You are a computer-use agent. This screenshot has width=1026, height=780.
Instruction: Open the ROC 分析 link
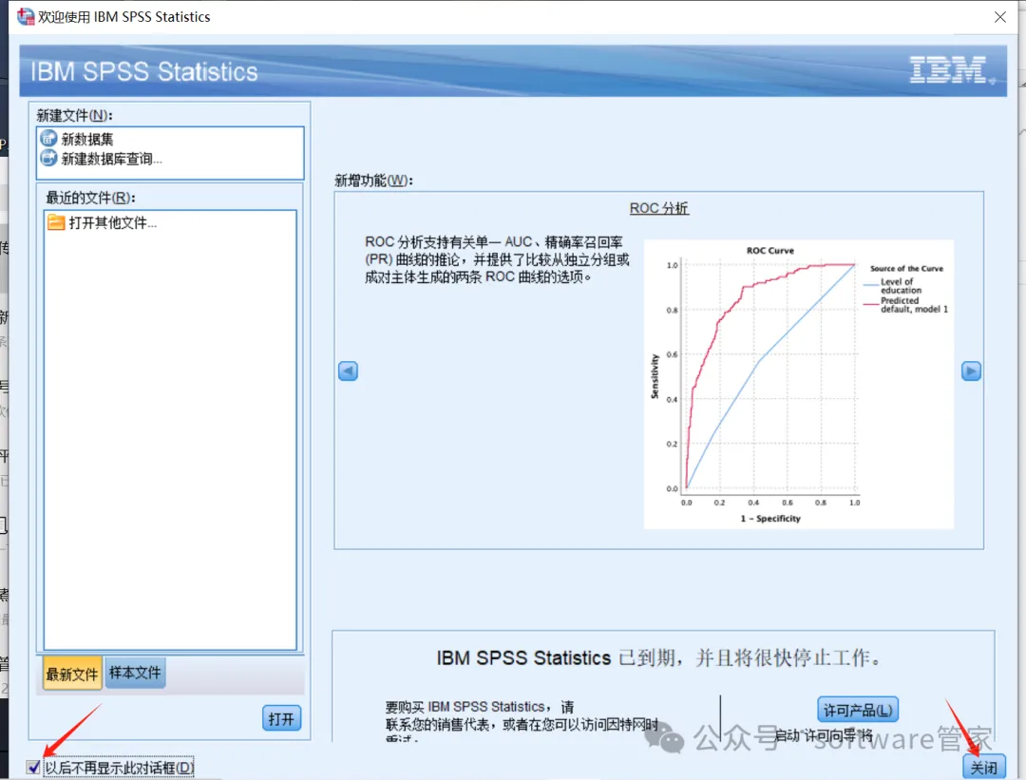tap(659, 208)
